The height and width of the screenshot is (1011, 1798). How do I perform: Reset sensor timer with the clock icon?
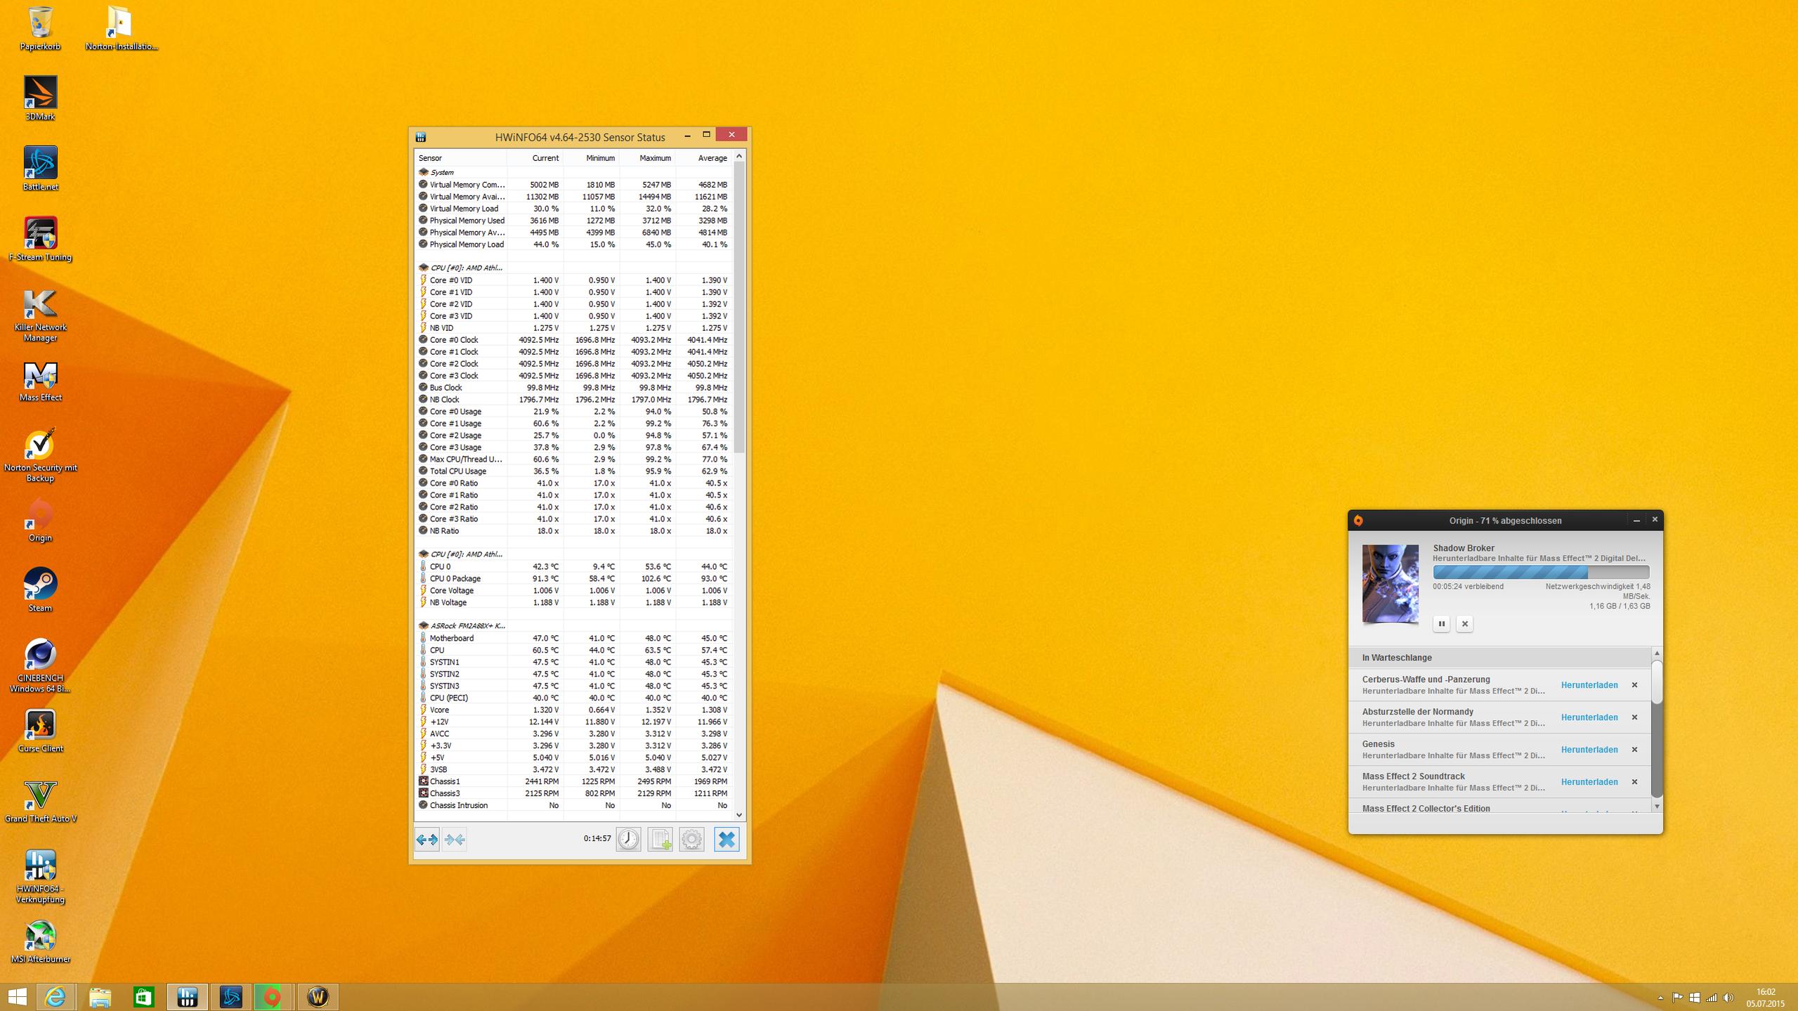click(628, 839)
